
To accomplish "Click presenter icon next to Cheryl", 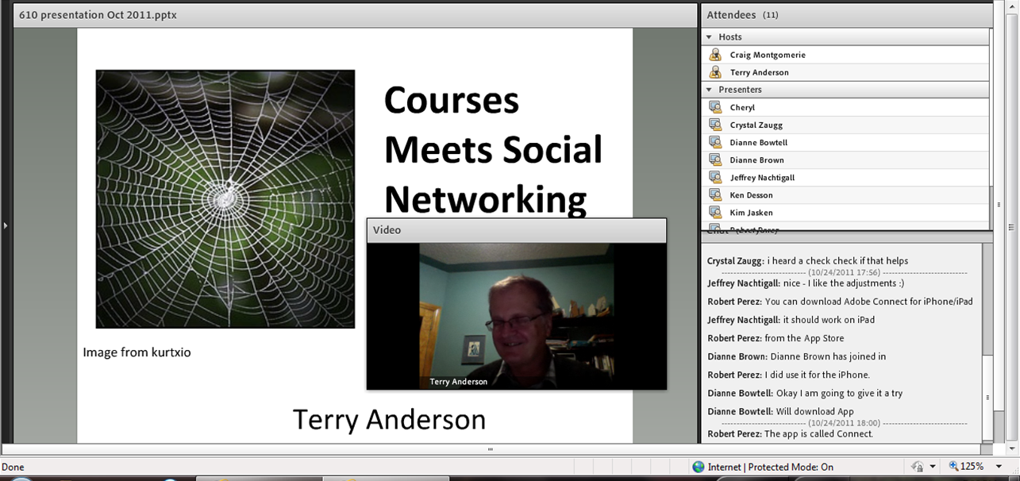I will [715, 107].
